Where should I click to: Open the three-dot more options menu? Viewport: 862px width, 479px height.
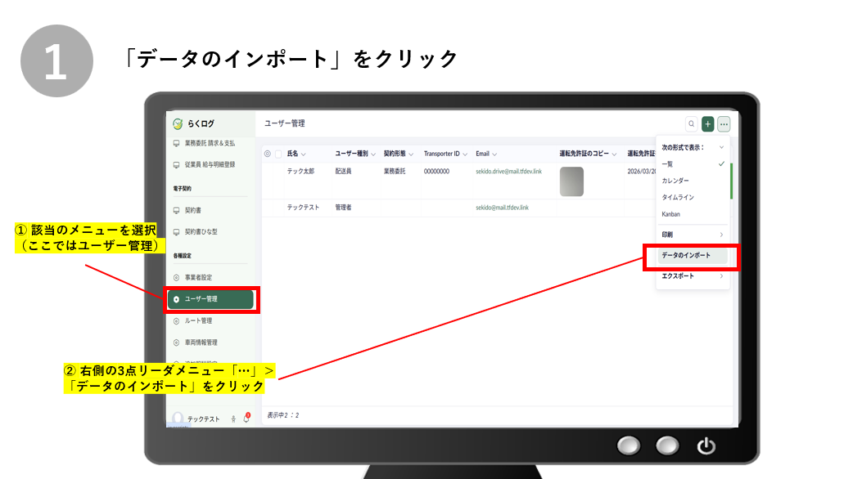tap(724, 124)
